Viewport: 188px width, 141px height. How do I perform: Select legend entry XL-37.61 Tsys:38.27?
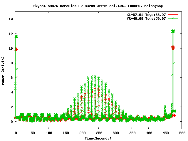coord(146,15)
